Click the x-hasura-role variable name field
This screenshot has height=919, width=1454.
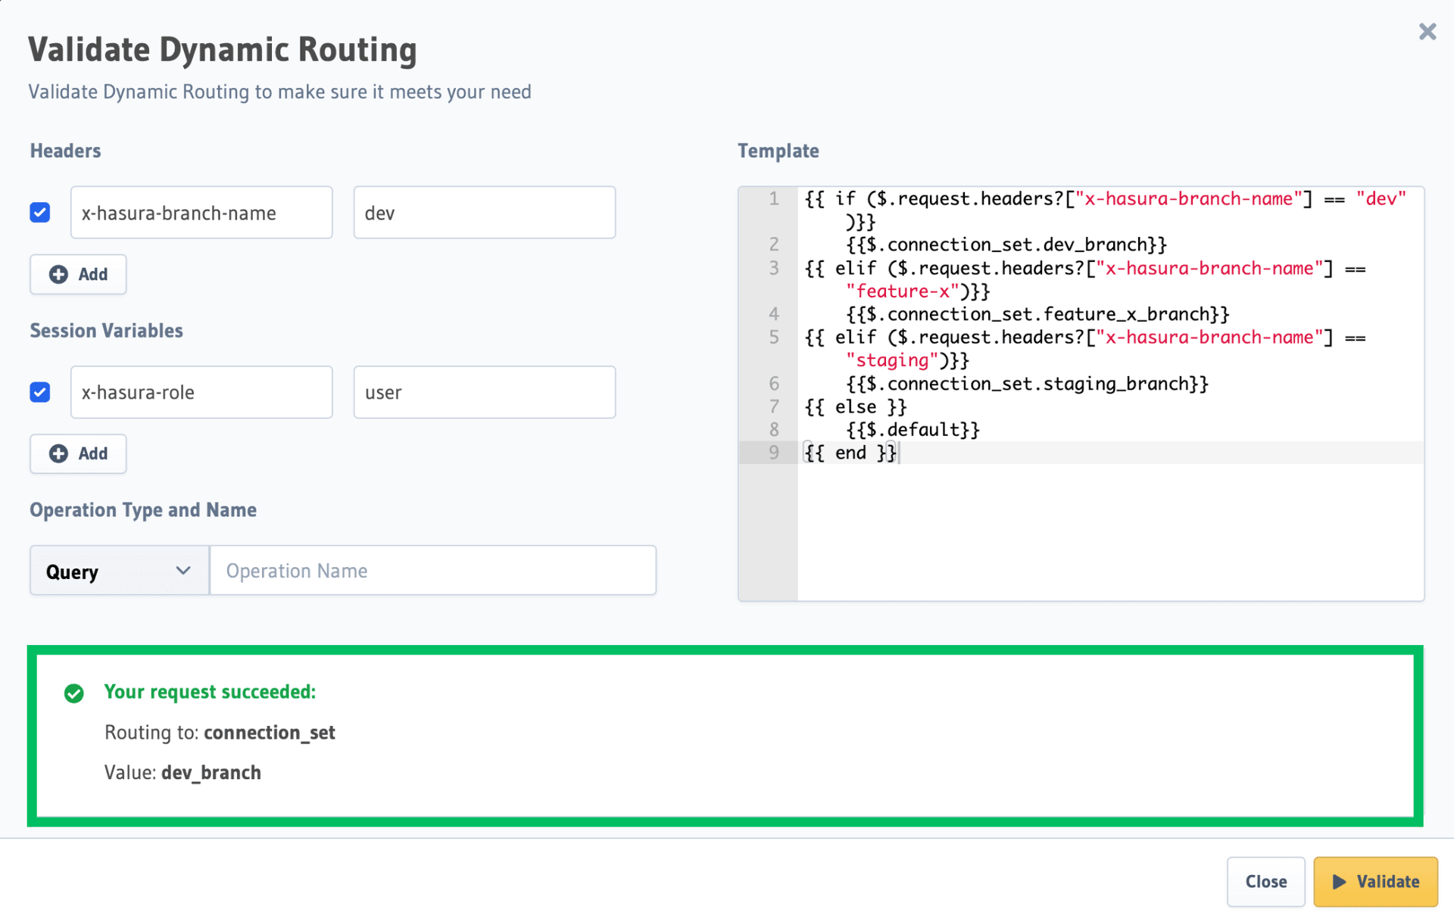click(201, 392)
